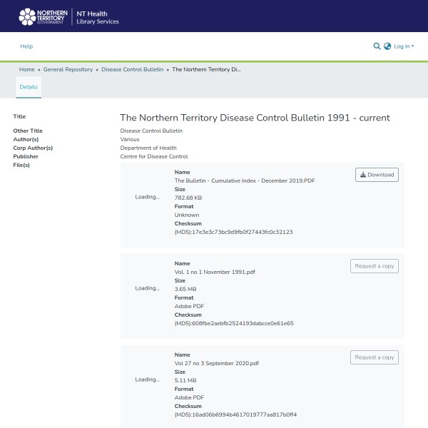Click the Cumulative Index loading thumbnail
This screenshot has height=428, width=428.
147,197
